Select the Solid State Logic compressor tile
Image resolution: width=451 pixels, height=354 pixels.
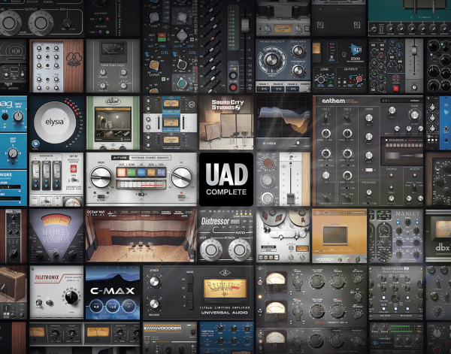tap(113, 66)
